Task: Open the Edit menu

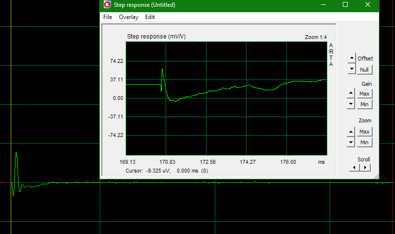Action: (x=150, y=17)
